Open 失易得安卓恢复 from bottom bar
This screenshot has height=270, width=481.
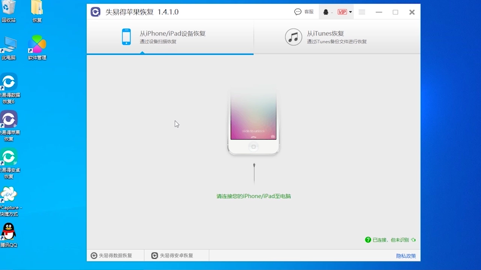(x=172, y=255)
